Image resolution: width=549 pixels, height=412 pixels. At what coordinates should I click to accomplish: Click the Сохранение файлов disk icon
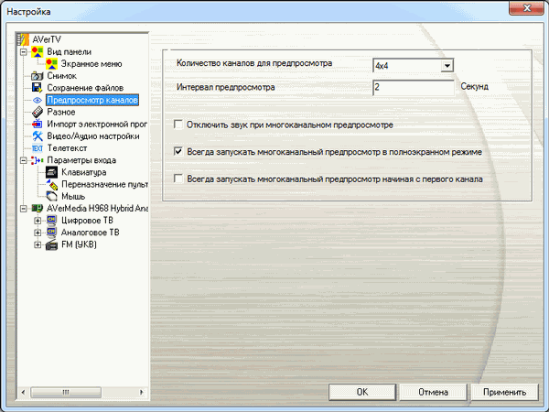[x=38, y=88]
